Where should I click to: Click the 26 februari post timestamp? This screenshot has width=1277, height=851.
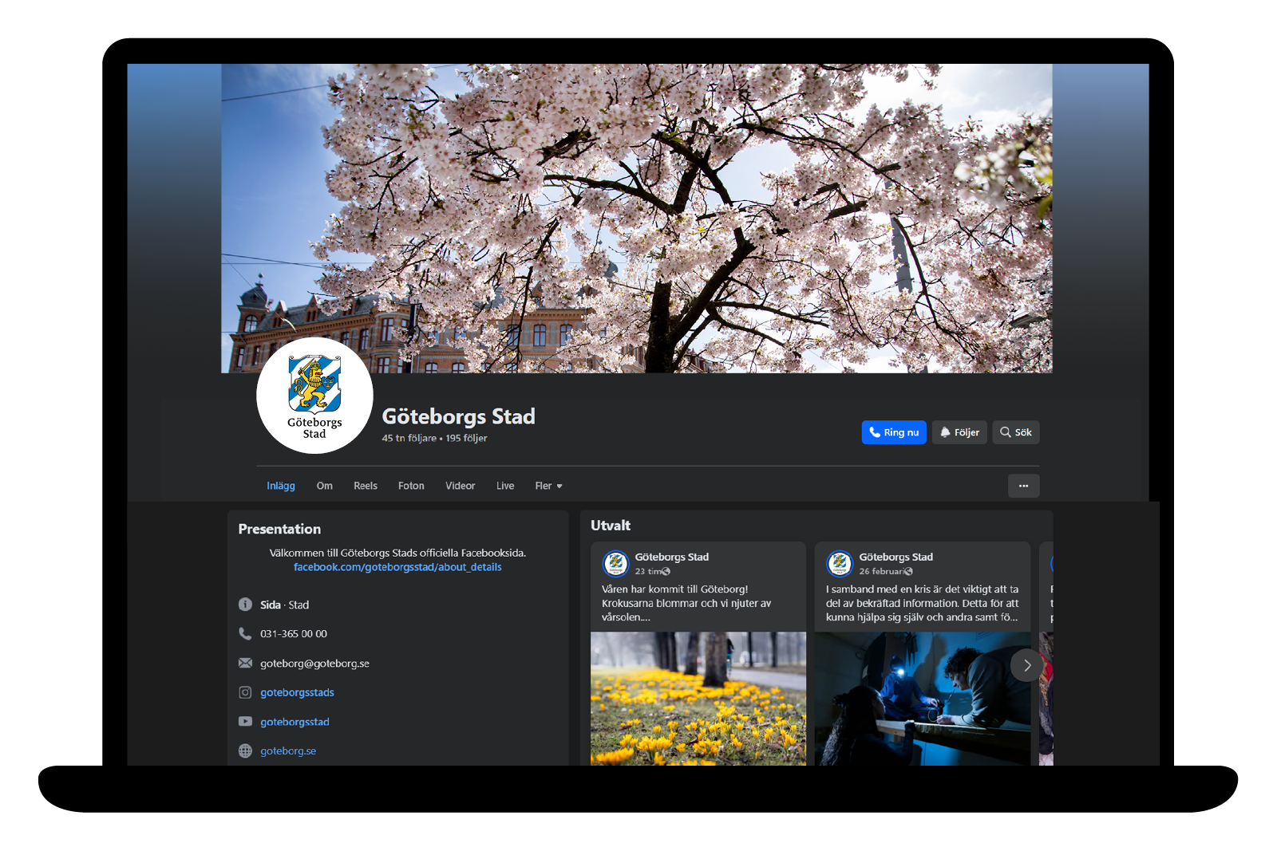881,571
